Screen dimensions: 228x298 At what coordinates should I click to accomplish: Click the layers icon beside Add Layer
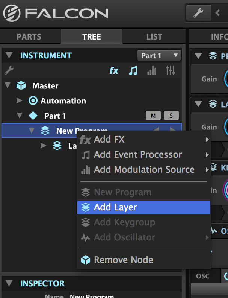pos(86,207)
